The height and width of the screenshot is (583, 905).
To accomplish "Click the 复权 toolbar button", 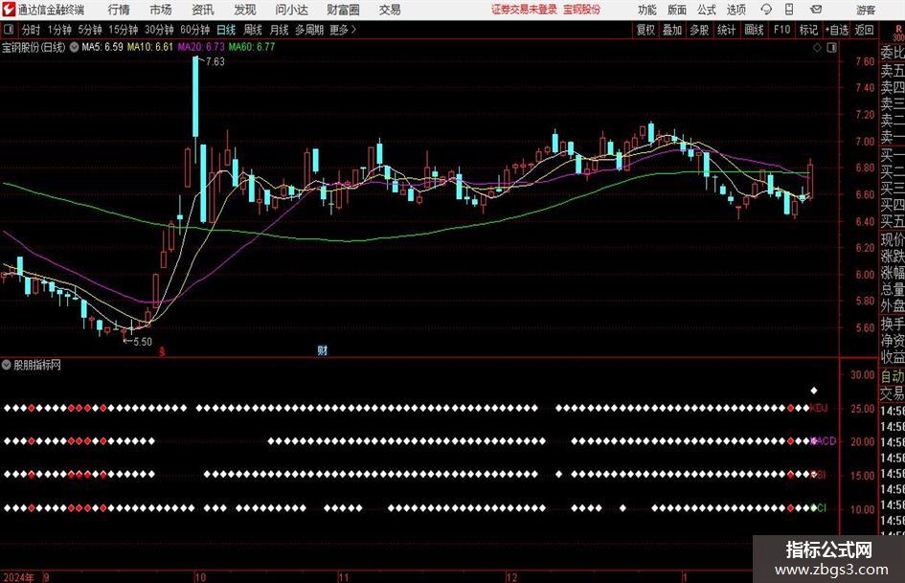I will pos(645,30).
